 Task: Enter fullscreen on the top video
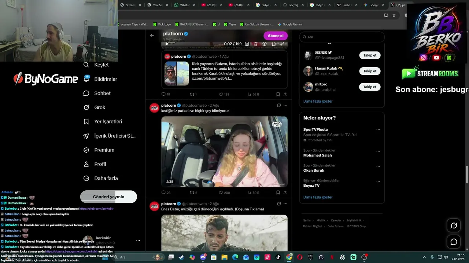click(x=282, y=44)
